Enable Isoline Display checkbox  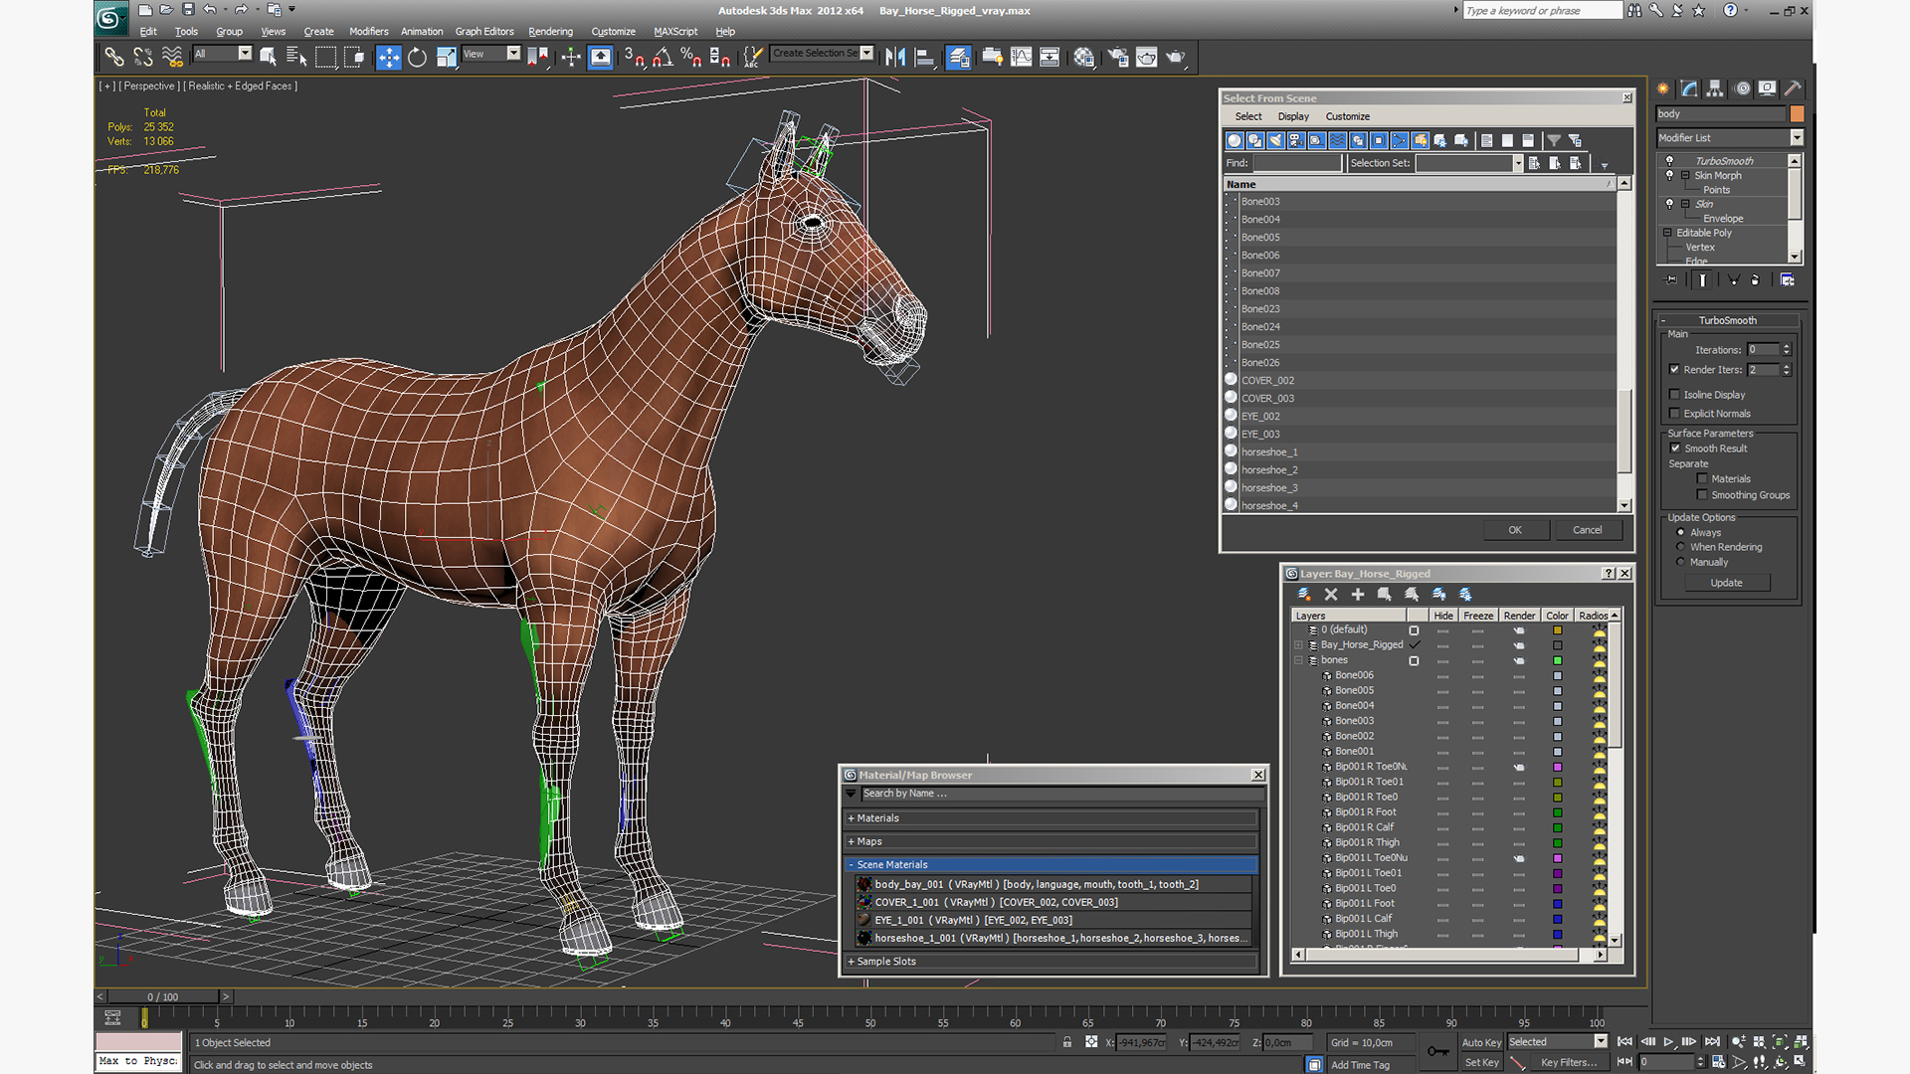[x=1674, y=395]
